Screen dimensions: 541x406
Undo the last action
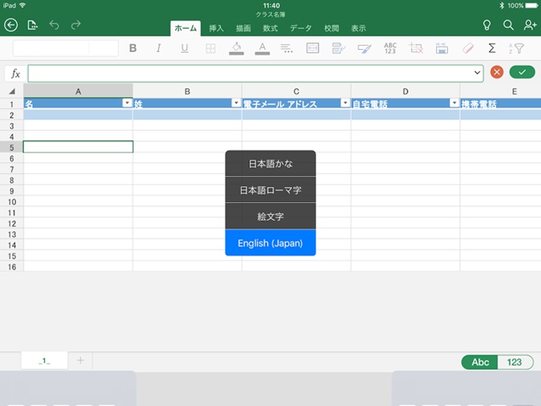(54, 25)
